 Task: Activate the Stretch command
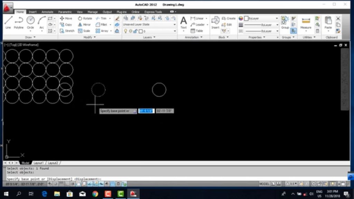pos(67,31)
